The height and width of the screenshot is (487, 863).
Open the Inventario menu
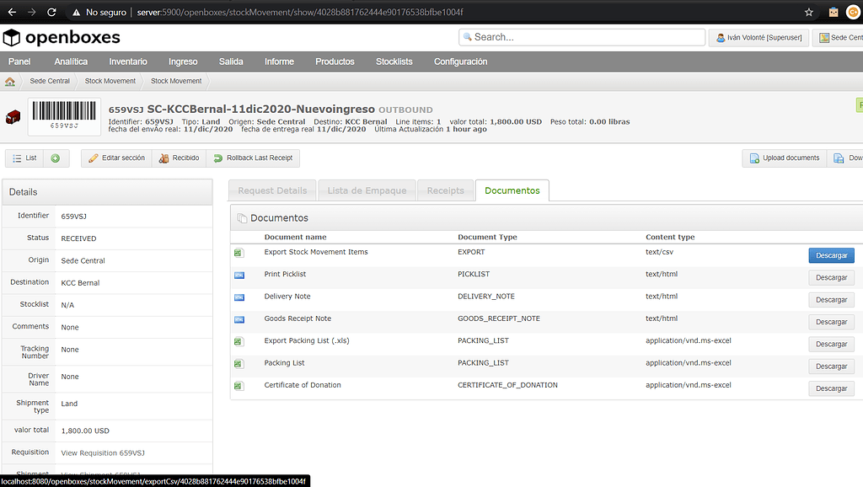(x=128, y=62)
